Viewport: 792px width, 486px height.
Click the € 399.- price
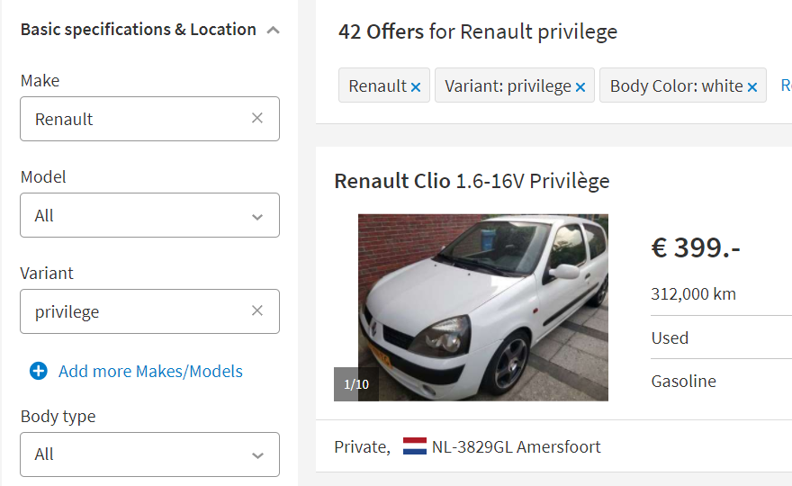(696, 248)
